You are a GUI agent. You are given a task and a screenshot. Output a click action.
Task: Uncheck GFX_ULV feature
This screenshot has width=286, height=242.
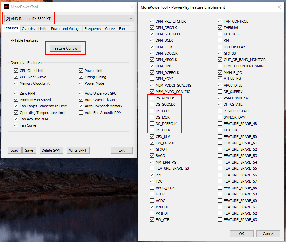152,137
